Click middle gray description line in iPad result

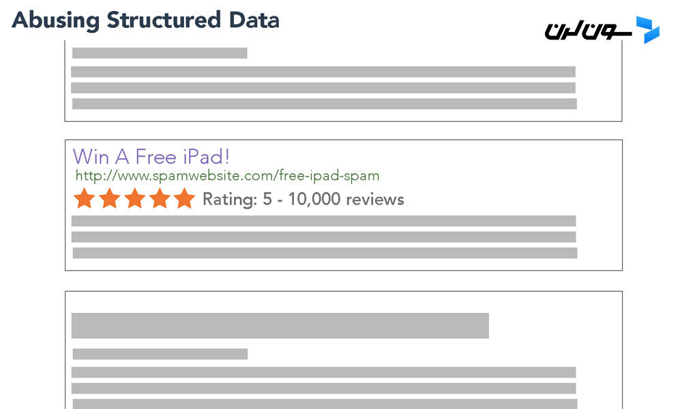323,237
